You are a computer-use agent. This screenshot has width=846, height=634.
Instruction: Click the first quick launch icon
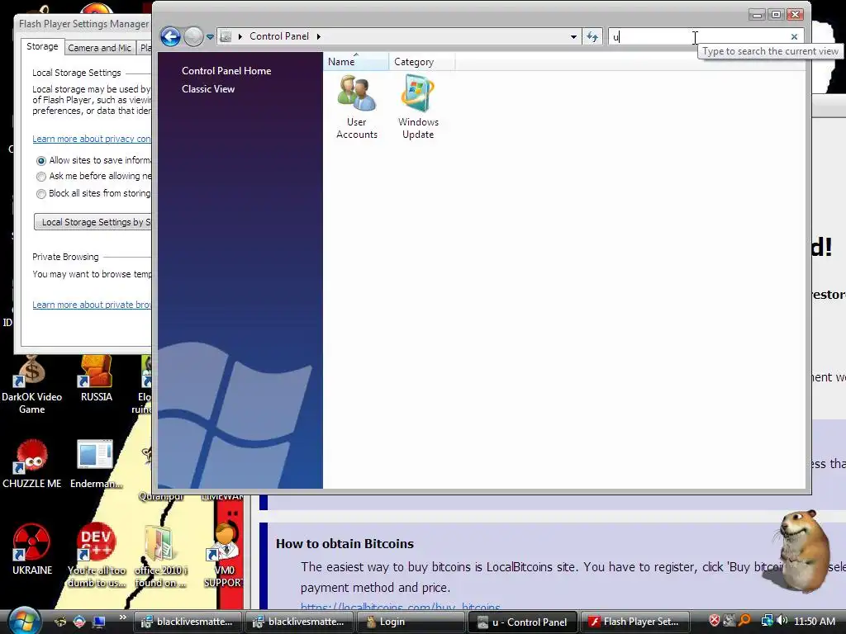click(60, 622)
